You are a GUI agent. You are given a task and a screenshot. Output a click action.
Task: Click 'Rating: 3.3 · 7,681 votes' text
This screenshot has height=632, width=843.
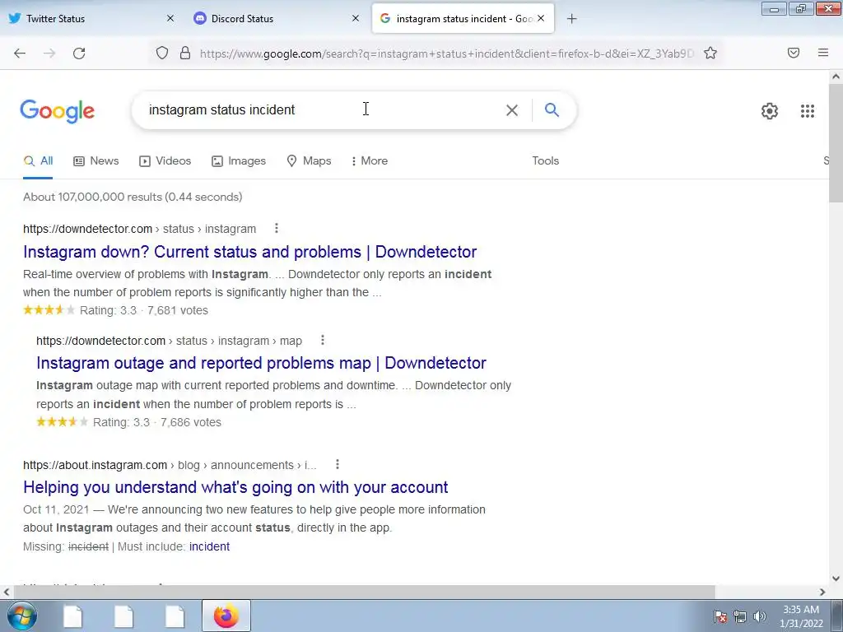pyautogui.click(x=143, y=310)
